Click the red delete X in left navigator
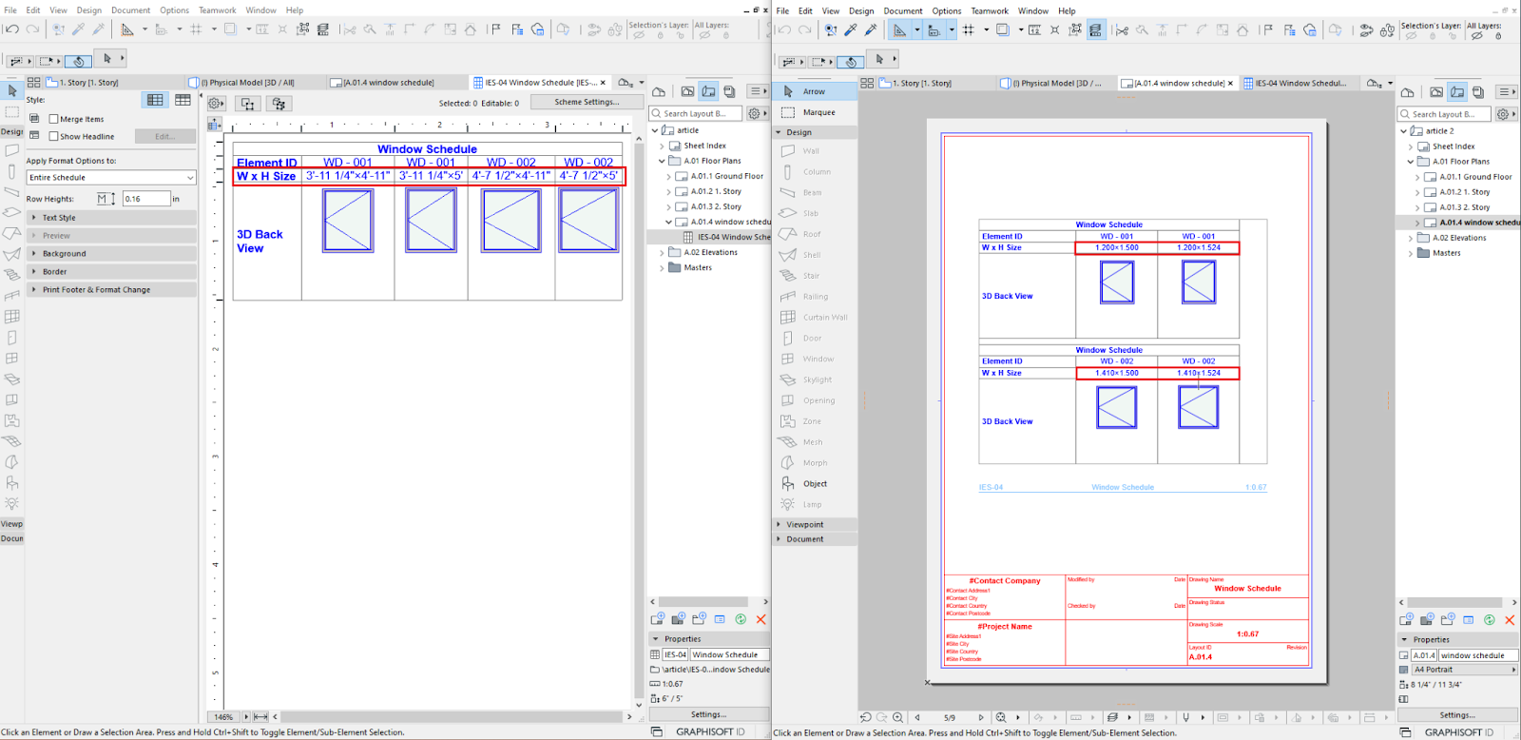 coord(760,619)
